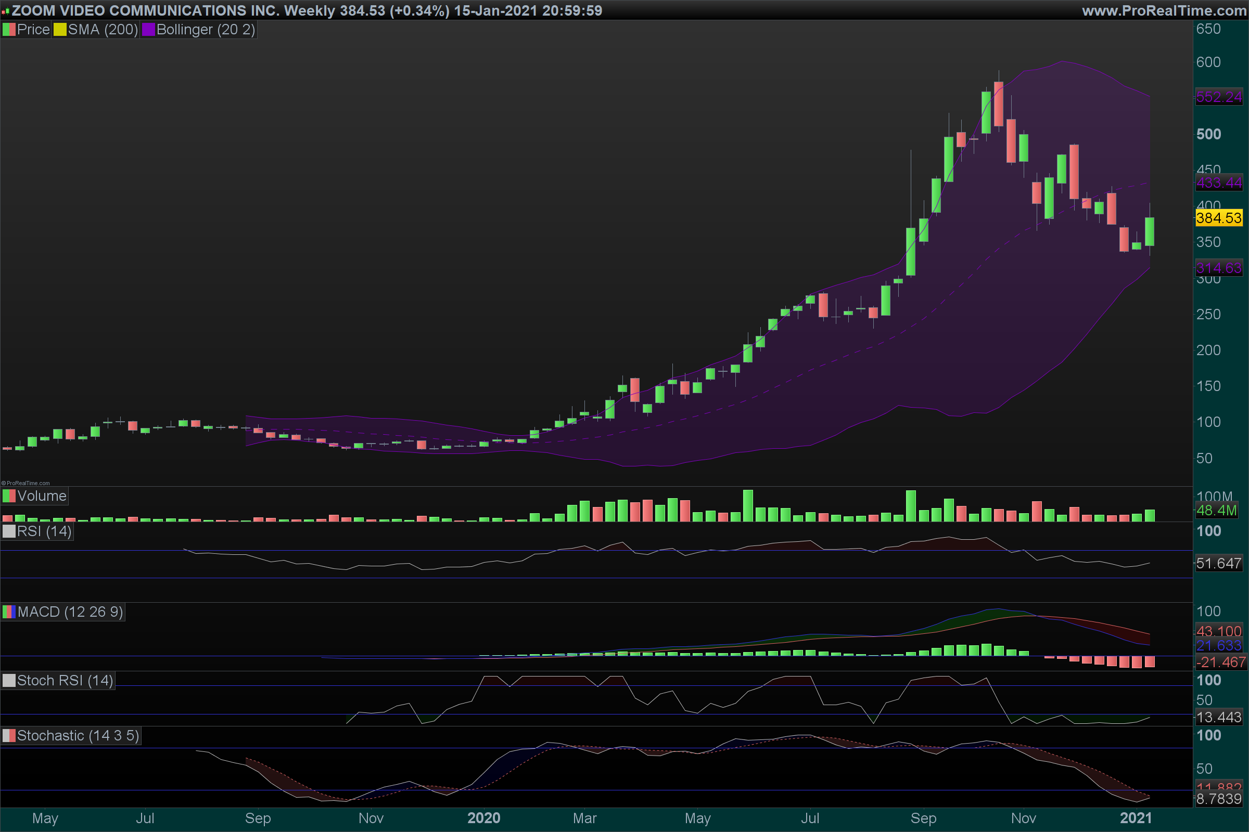
Task: Click the Stochastic (14 3 5) legend icon
Action: coord(9,736)
